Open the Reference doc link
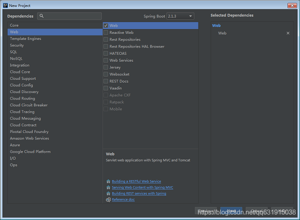The height and width of the screenshot is (220, 300). 123,199
